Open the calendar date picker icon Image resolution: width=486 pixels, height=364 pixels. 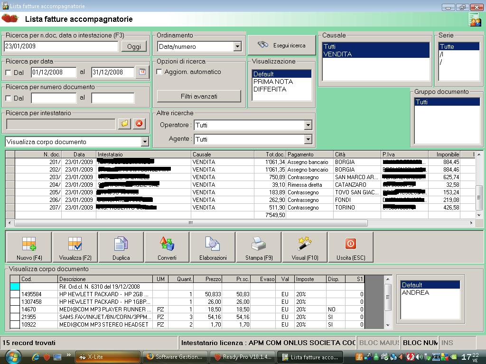(x=142, y=72)
